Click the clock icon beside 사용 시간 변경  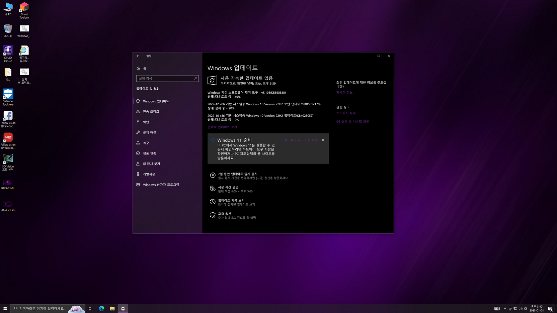[213, 189]
